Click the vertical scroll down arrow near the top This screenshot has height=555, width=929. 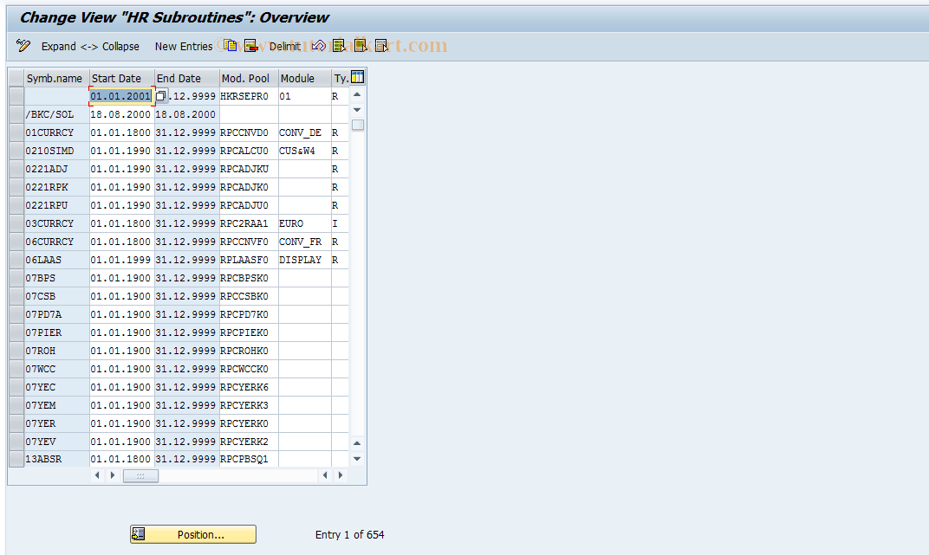pos(357,109)
